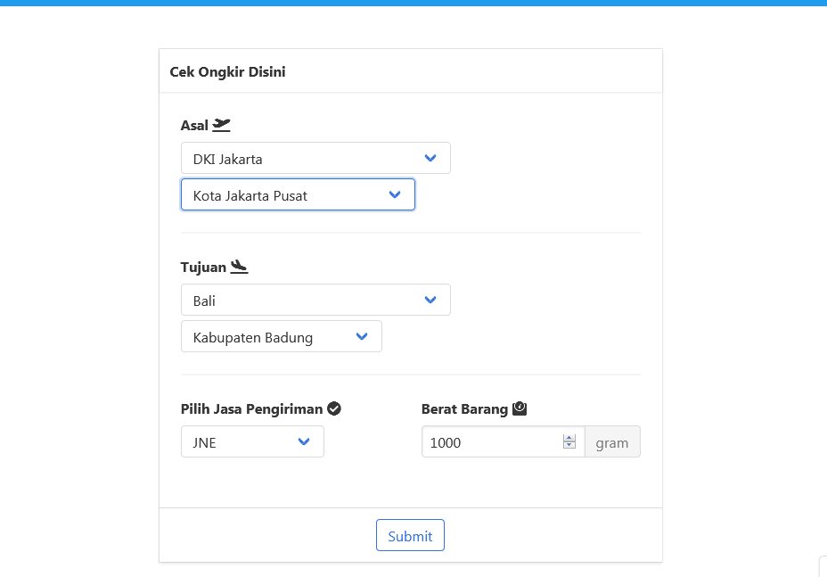Click the chevron arrow on DKI Jakarta dropdown
This screenshot has height=577, width=827.
pyautogui.click(x=430, y=159)
